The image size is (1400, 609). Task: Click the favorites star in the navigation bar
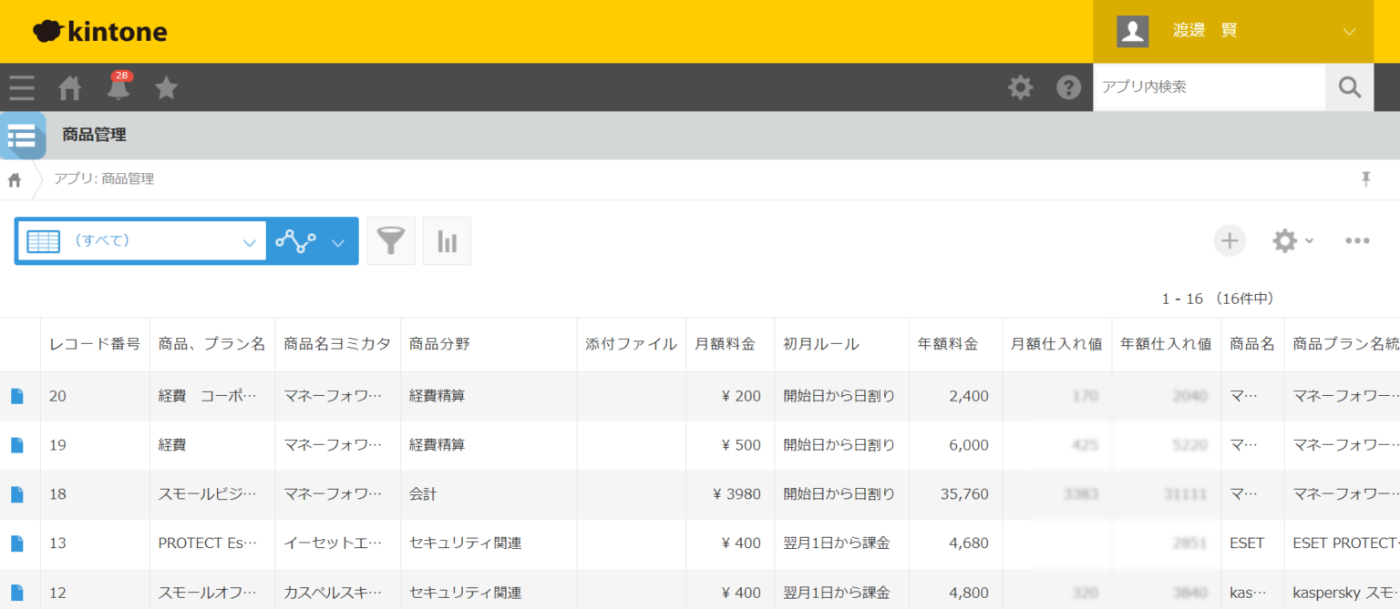tap(165, 87)
